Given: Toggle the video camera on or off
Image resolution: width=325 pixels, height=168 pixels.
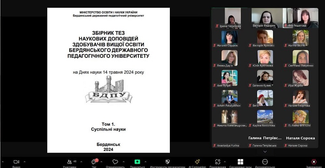Looking at the screenshot, I should click(x=16, y=161).
